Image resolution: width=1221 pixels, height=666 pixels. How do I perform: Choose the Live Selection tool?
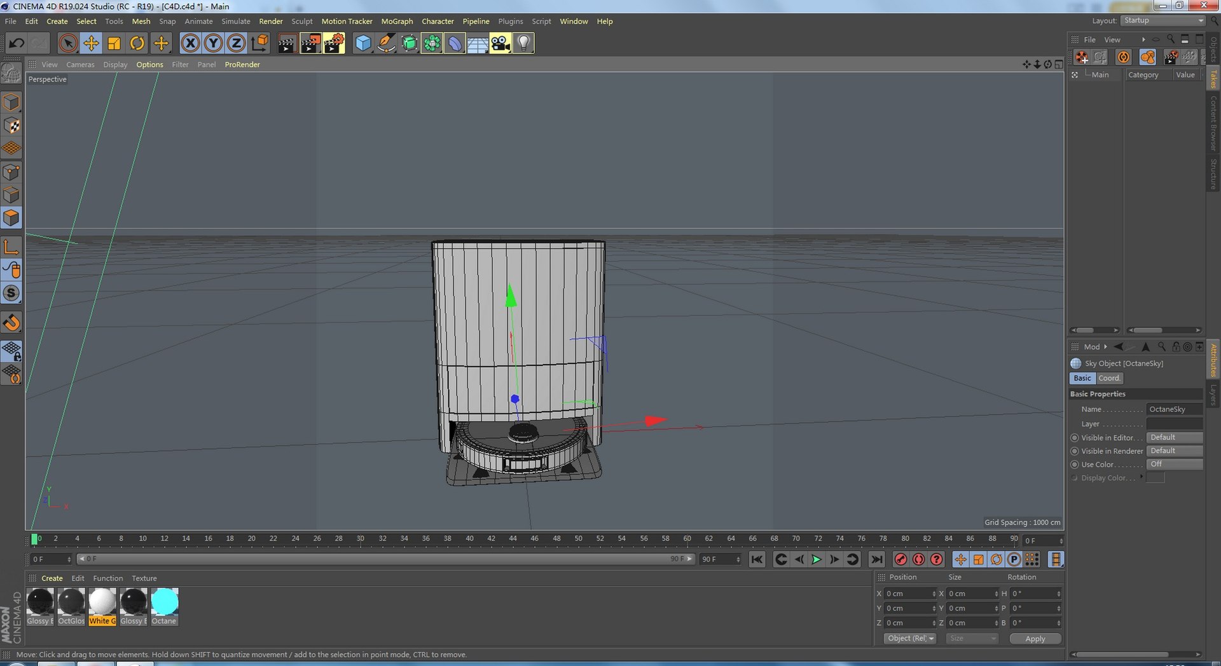[x=68, y=43]
